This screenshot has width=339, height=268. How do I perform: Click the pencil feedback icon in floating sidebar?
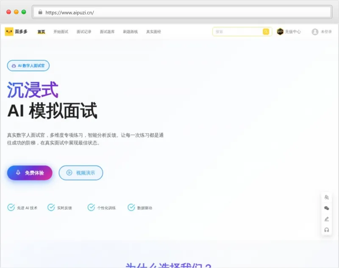point(326,219)
